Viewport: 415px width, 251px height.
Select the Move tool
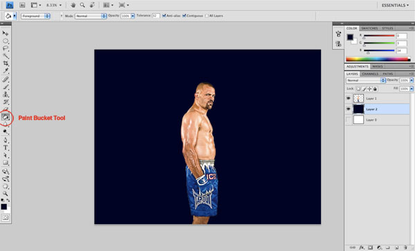pos(6,33)
